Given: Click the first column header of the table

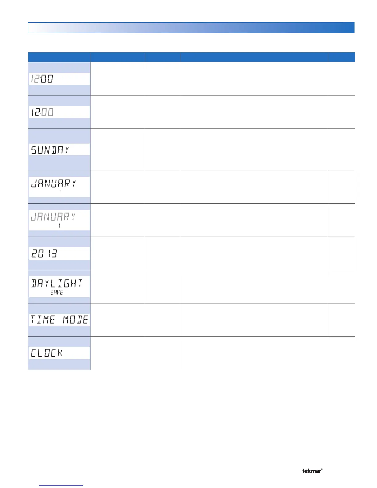Looking at the screenshot, I should click(x=59, y=57).
